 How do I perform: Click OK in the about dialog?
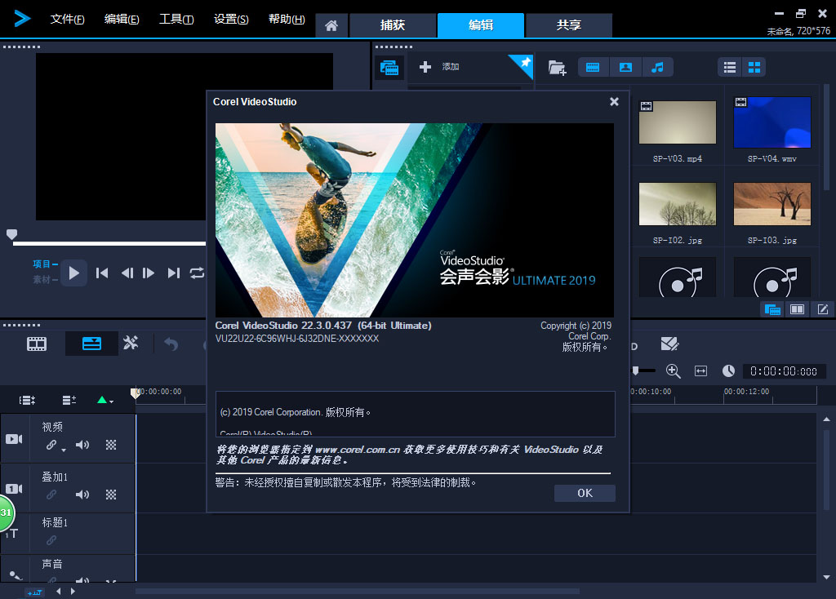(585, 493)
